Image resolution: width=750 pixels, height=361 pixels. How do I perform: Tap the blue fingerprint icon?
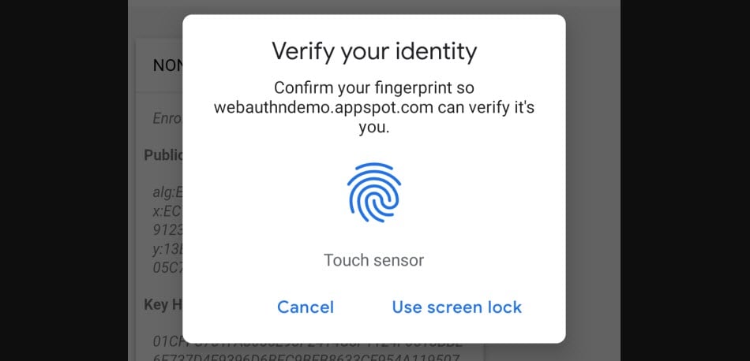[374, 192]
